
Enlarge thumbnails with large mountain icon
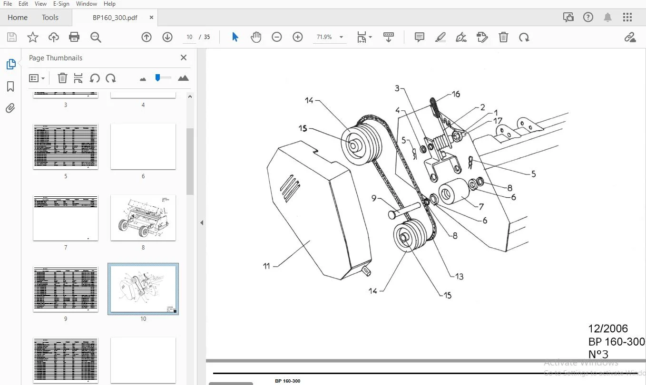point(183,78)
